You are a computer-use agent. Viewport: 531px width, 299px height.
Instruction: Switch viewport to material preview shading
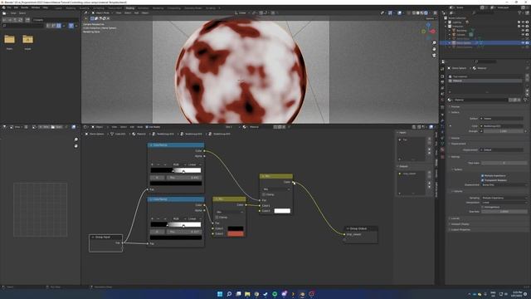(422, 13)
